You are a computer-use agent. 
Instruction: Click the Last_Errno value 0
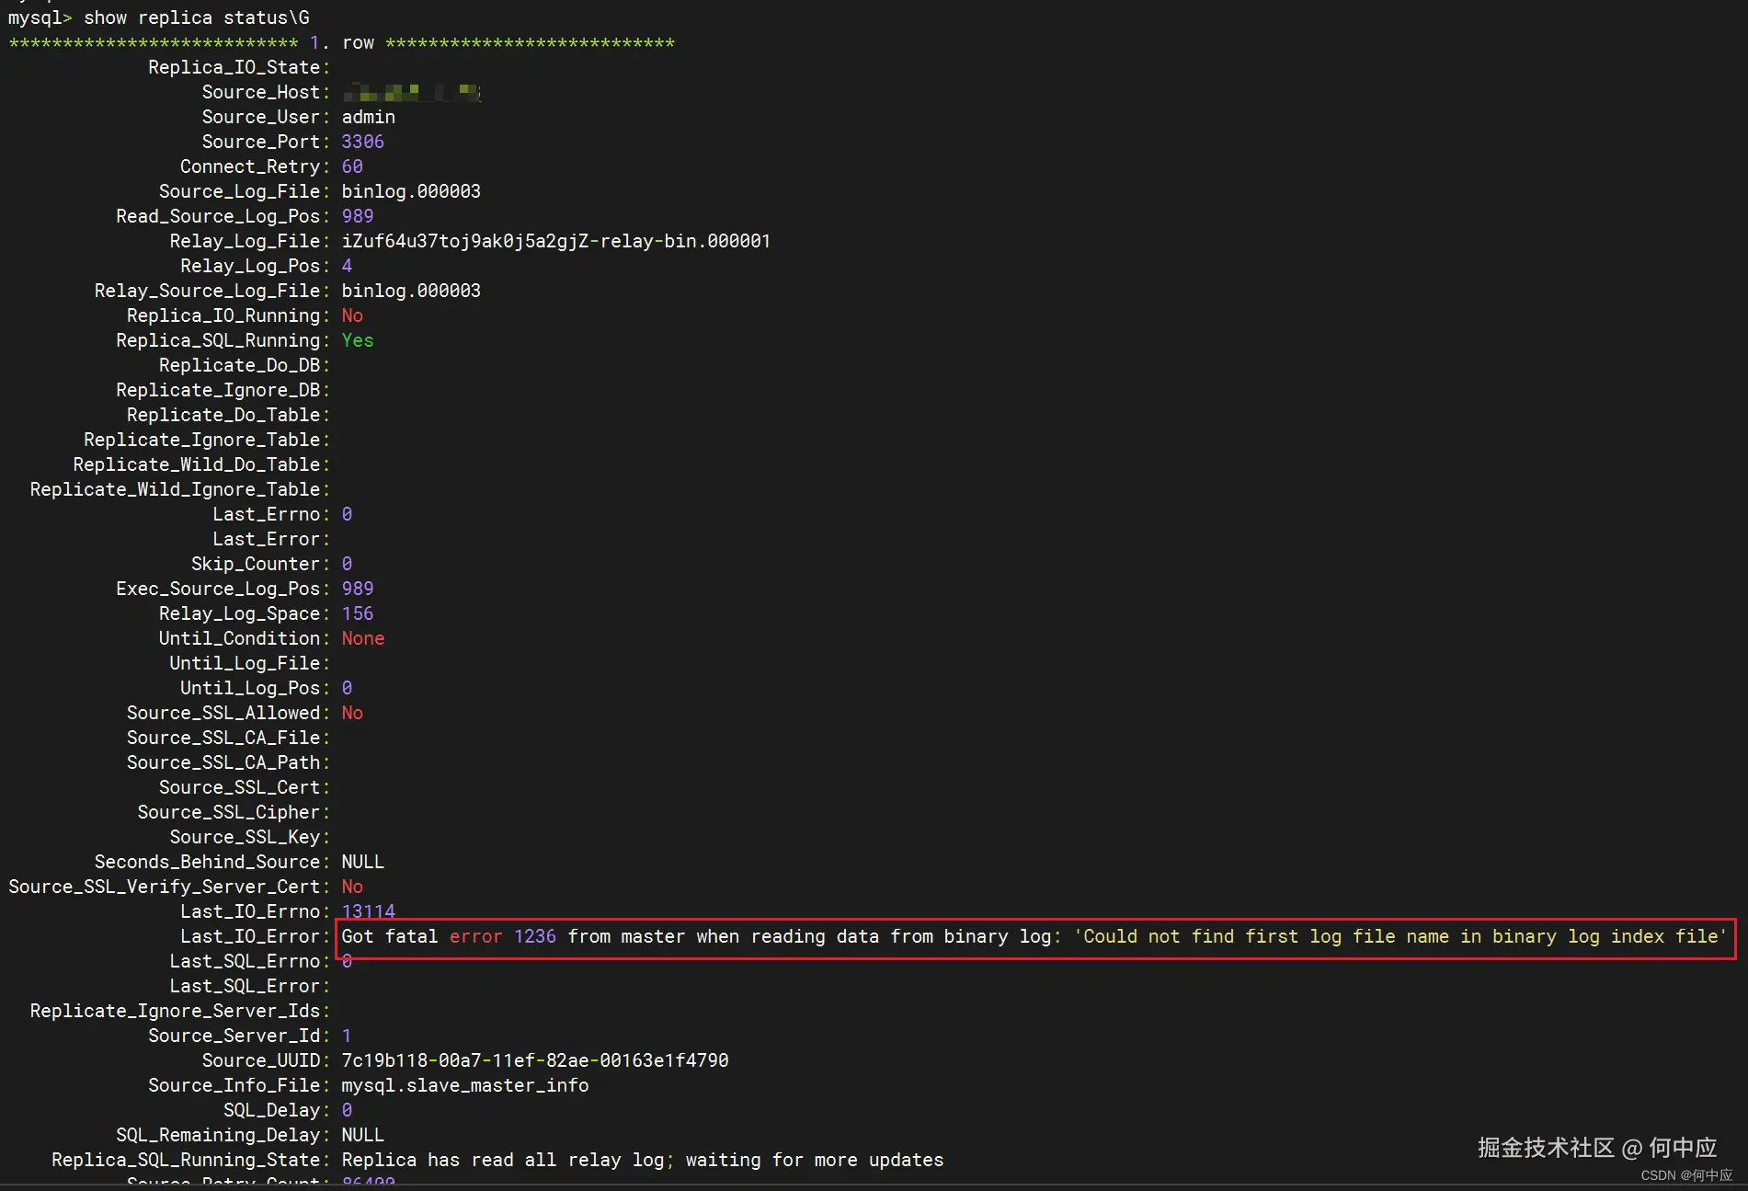[347, 514]
